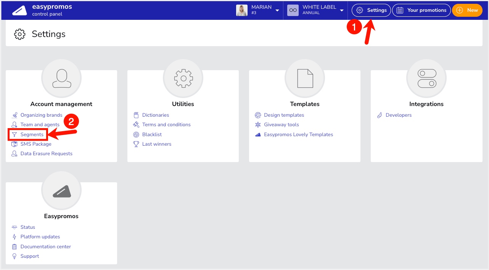Open Settings from the top bar
Viewport: 489px width, 270px height.
tap(371, 10)
